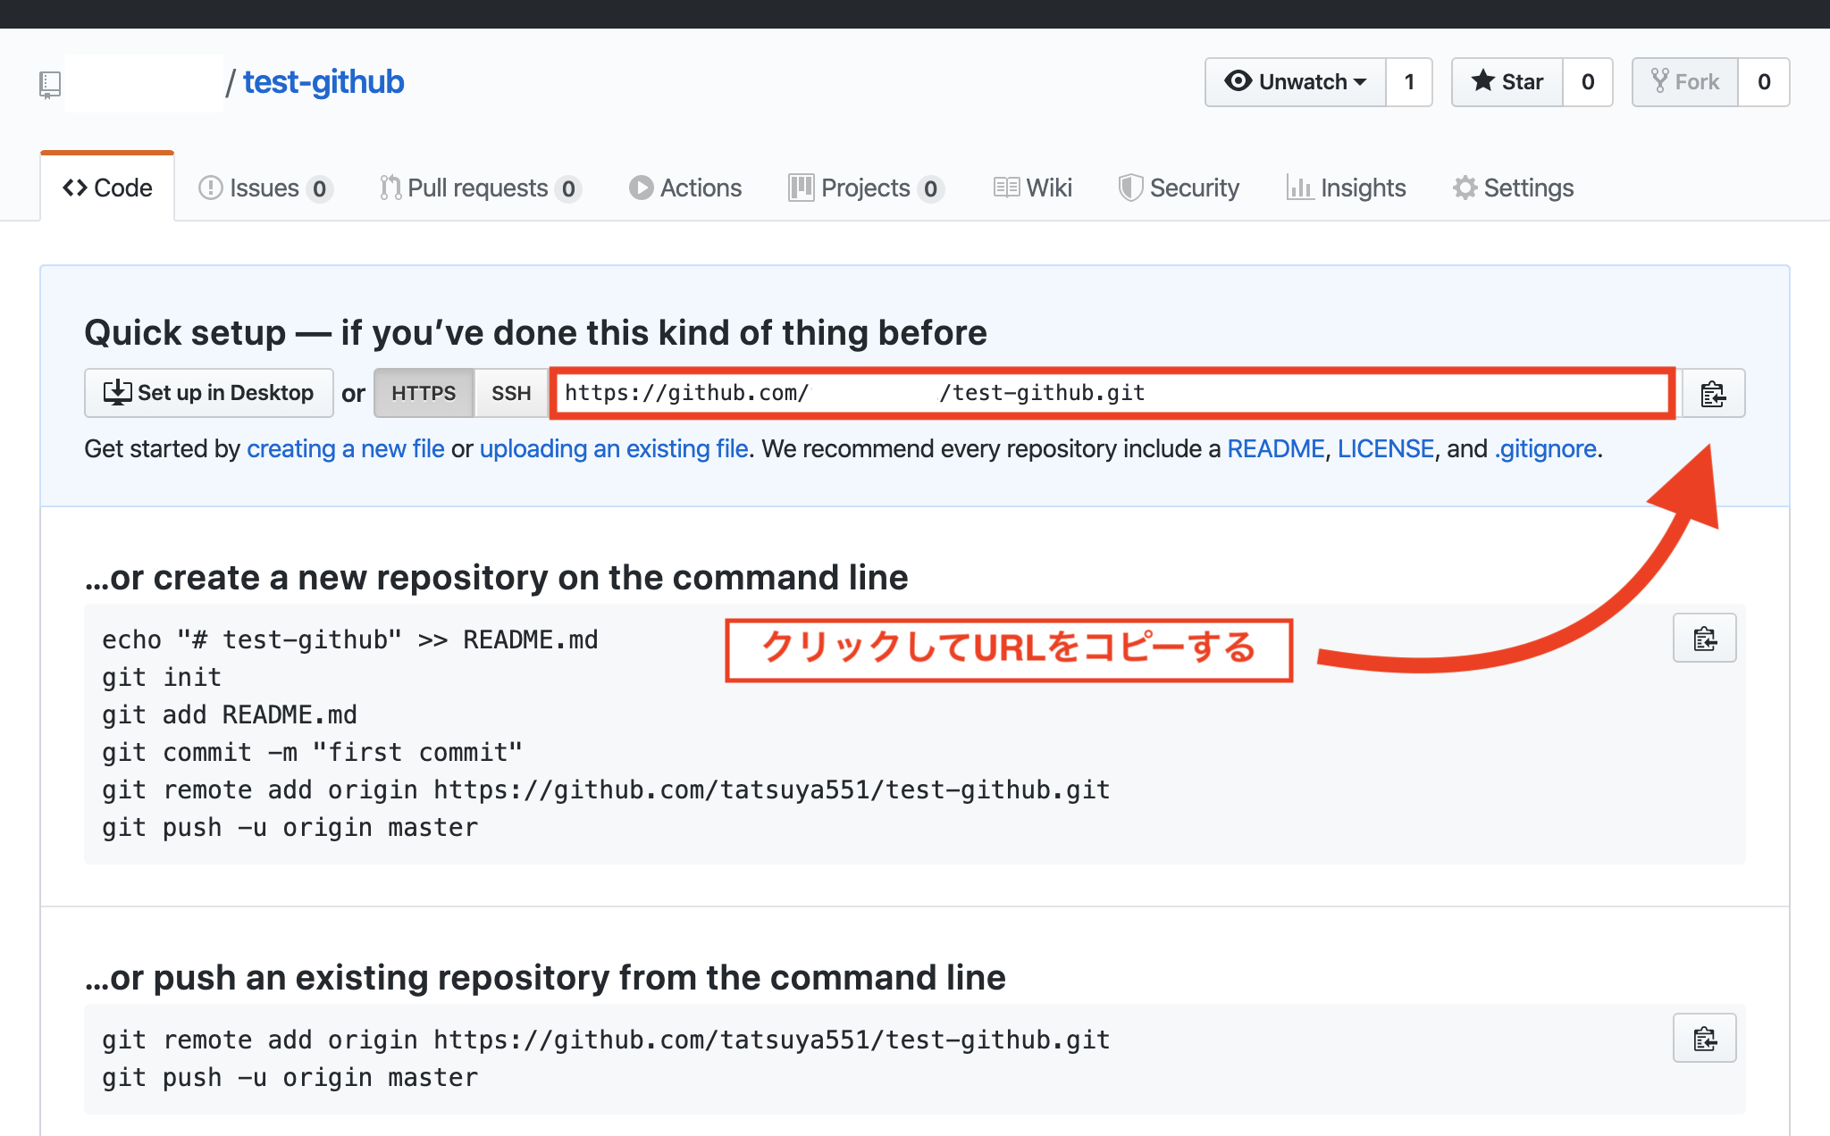Click the repository URL text field
The image size is (1830, 1136).
[x=1111, y=393]
